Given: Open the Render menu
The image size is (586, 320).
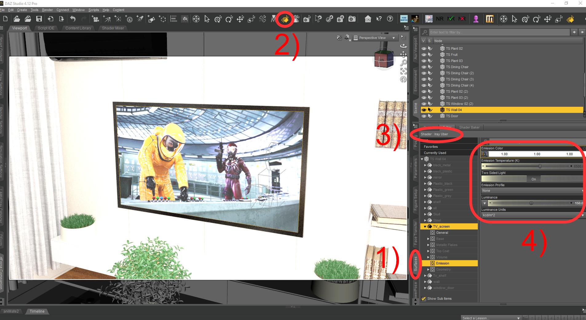Looking at the screenshot, I should 47,10.
